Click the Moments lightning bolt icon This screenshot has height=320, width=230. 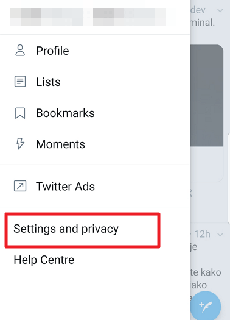pos(20,144)
